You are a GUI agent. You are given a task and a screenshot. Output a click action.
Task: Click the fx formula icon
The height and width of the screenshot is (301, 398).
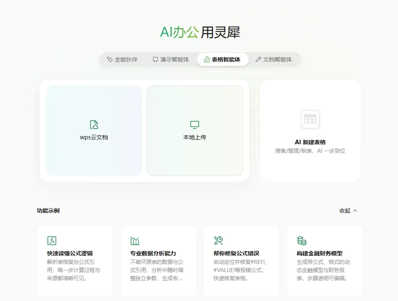(x=52, y=240)
